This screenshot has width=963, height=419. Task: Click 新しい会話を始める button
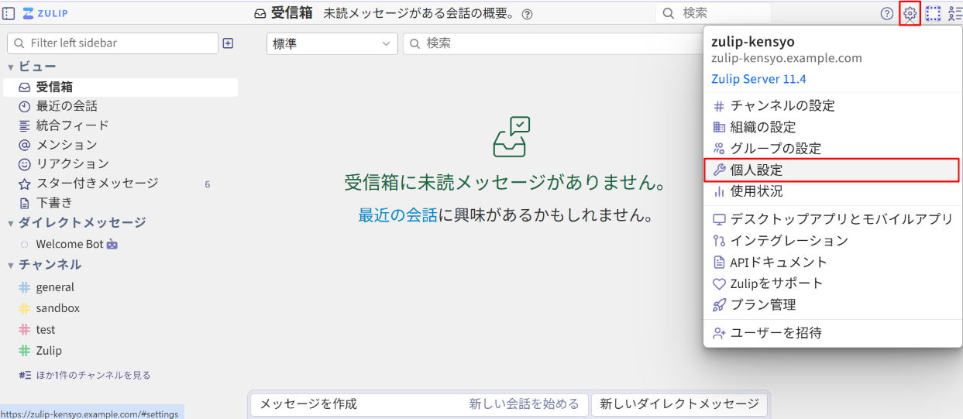(x=524, y=404)
